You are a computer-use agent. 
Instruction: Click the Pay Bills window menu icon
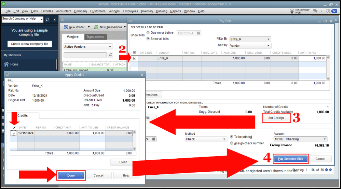point(130,20)
